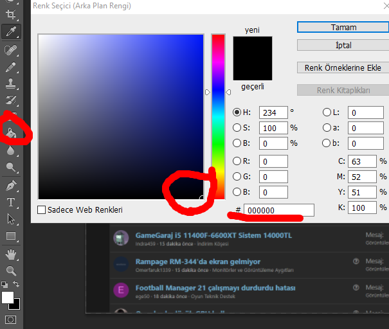Reset to default foreground and background colors
Viewport: 389px width, 329px height.
[5, 284]
